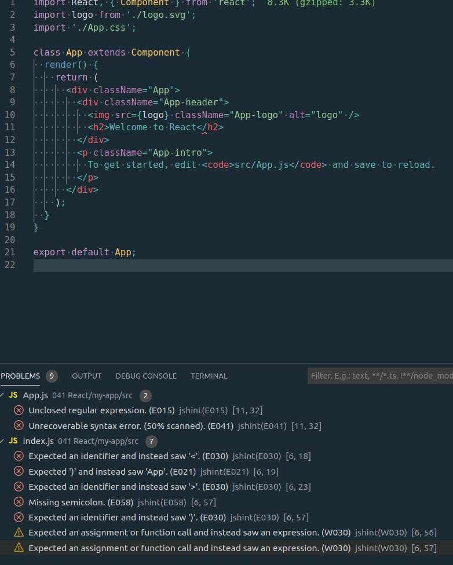Viewport: 453px width, 565px height.
Task: Click the closing '</h2>' tag with squiggle
Action: pyautogui.click(x=210, y=127)
